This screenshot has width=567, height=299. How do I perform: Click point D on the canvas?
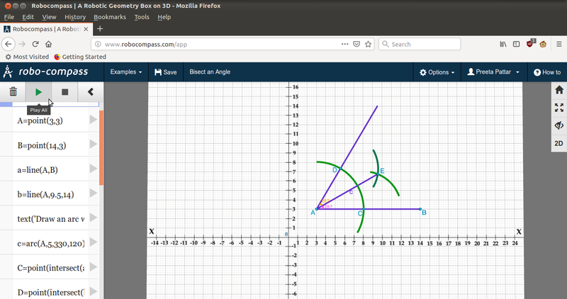340,169
